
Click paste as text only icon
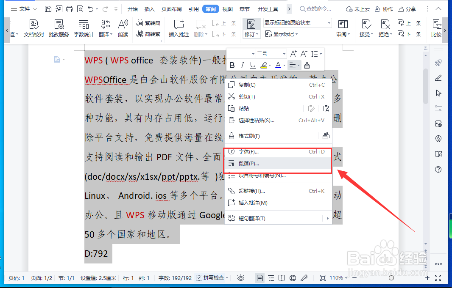[326, 108]
